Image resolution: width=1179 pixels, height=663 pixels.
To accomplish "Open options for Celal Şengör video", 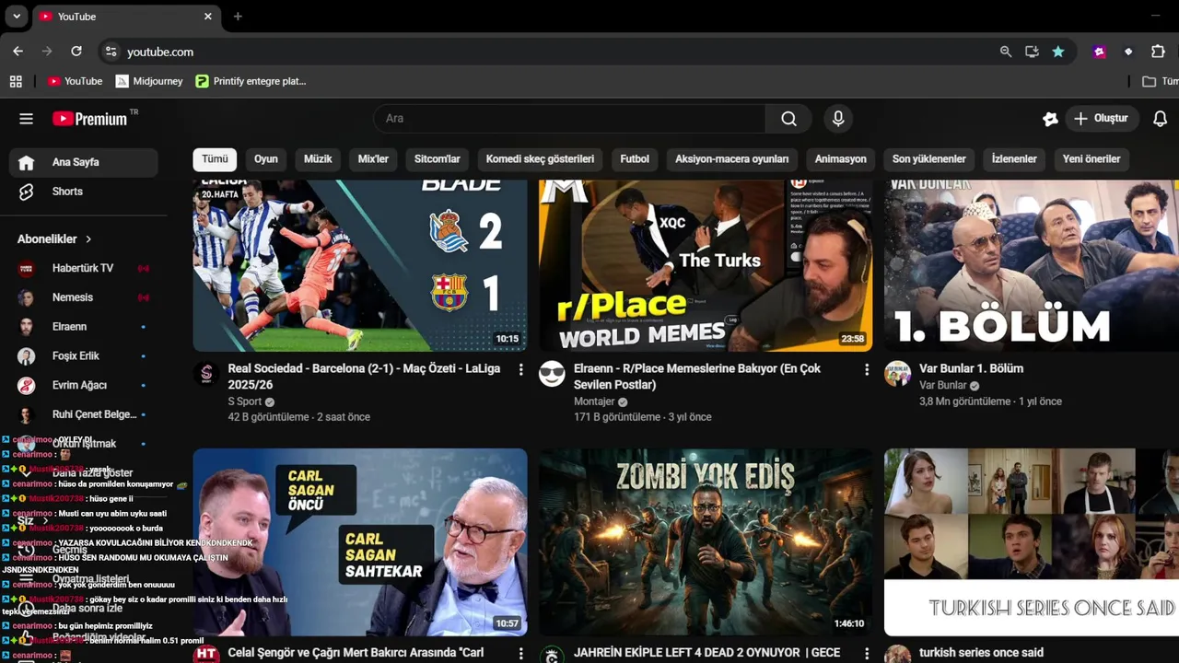I will (x=520, y=654).
